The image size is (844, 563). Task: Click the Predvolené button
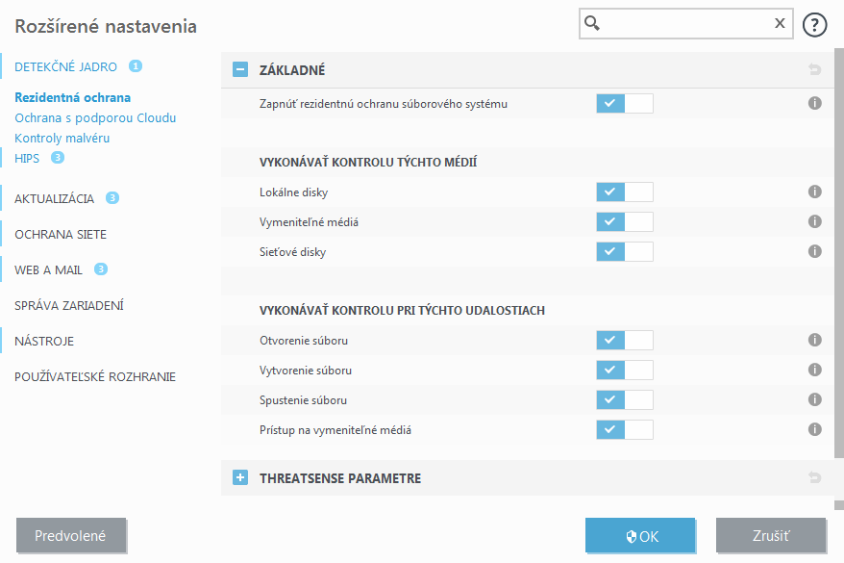(71, 536)
